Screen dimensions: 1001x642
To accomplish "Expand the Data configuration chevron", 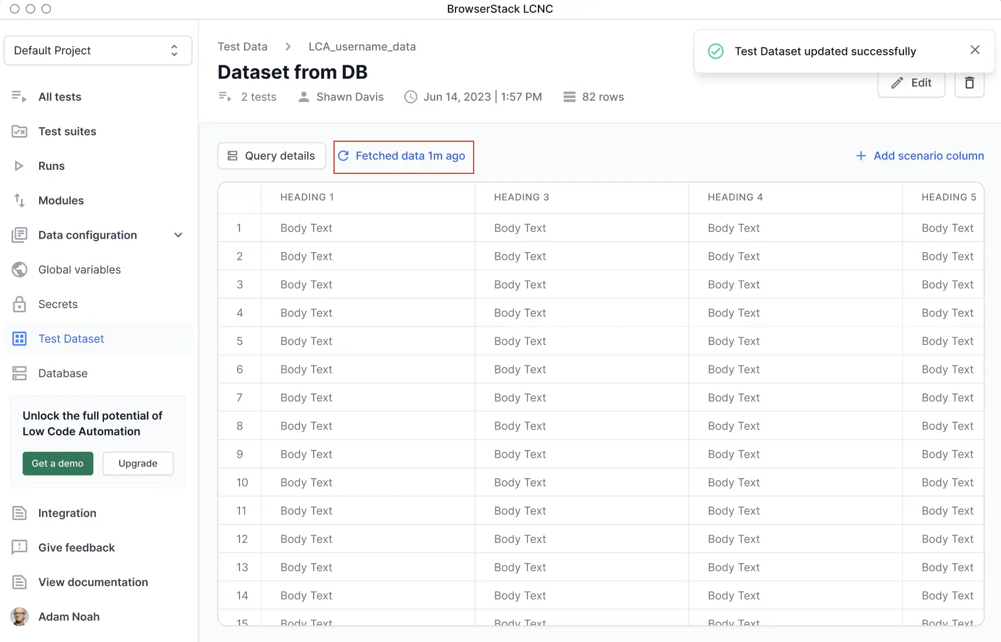I will 178,235.
